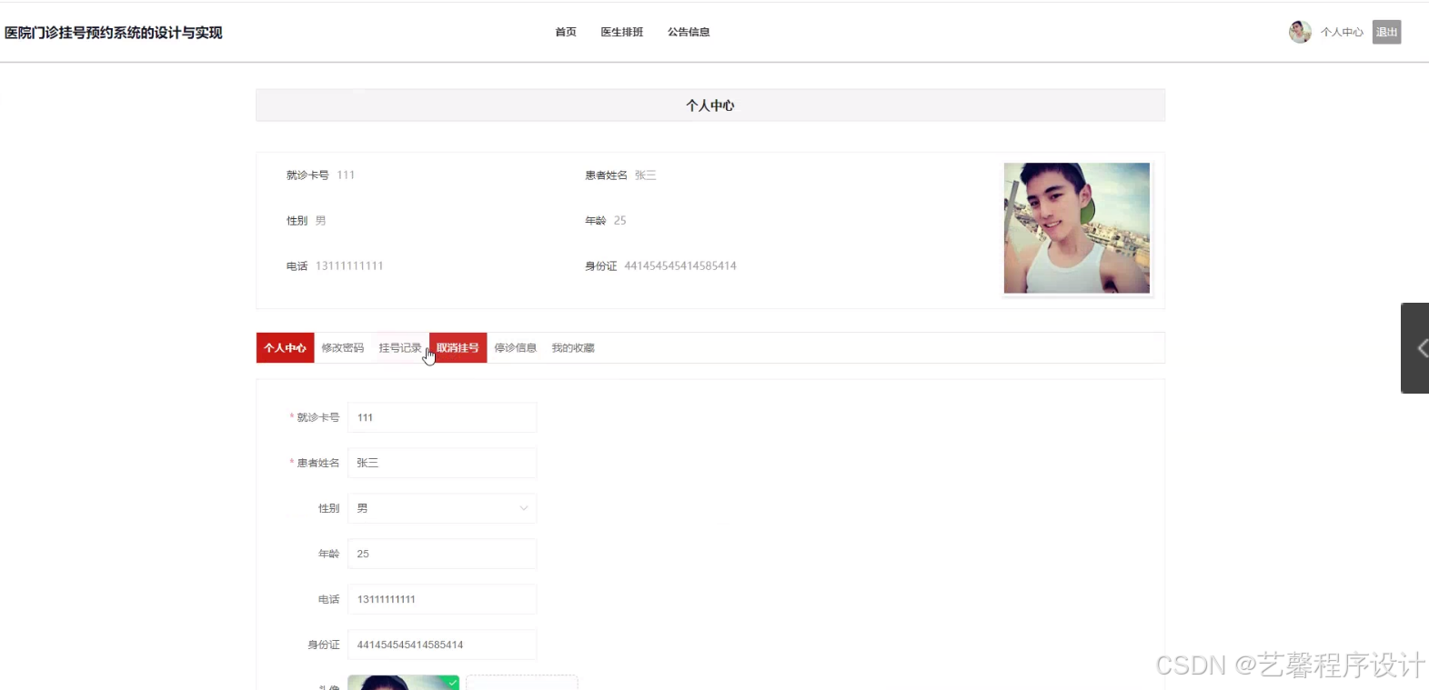
Task: Expand the right-edge side panel arrow
Action: tap(1415, 348)
